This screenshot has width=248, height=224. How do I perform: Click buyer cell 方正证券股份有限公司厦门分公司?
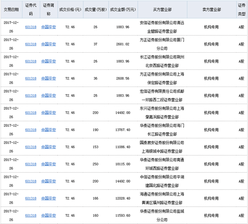162,44
